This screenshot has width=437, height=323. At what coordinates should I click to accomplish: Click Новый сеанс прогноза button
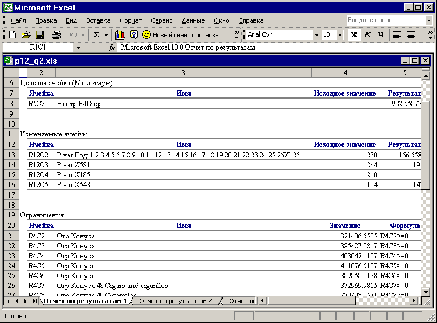[180, 35]
